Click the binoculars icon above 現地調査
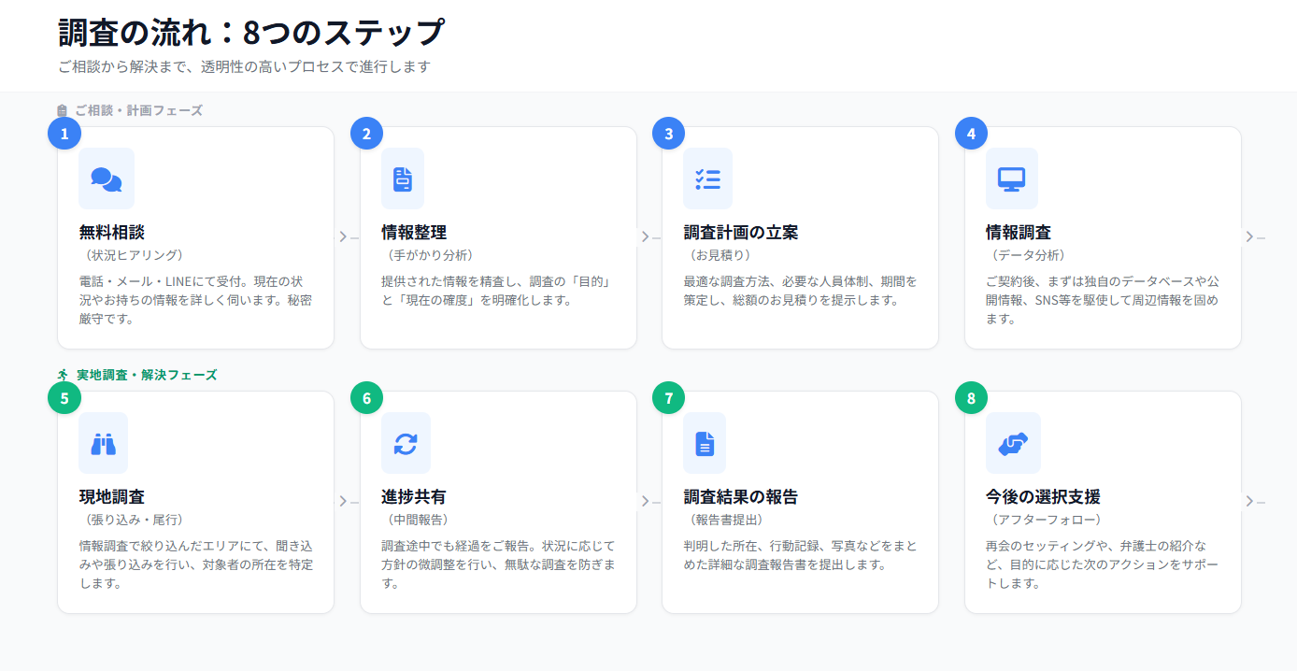 click(x=103, y=443)
